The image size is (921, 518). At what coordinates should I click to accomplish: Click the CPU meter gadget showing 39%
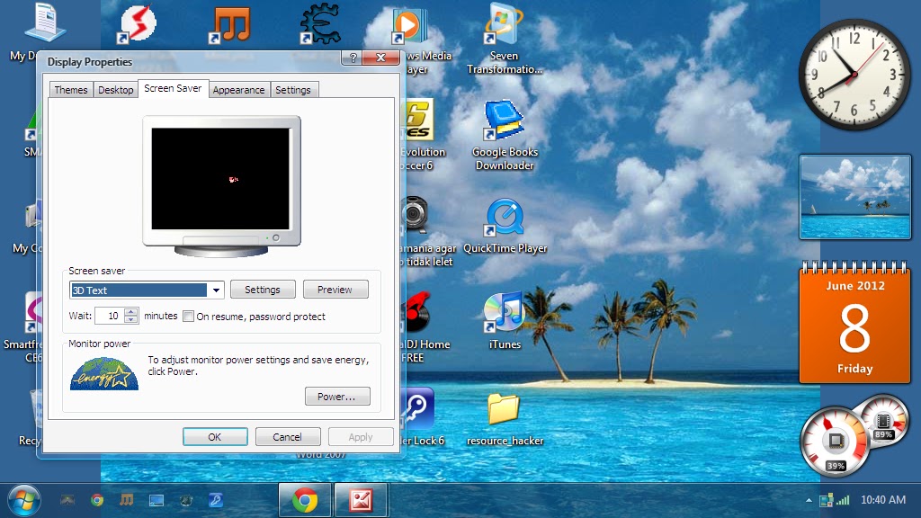point(835,442)
